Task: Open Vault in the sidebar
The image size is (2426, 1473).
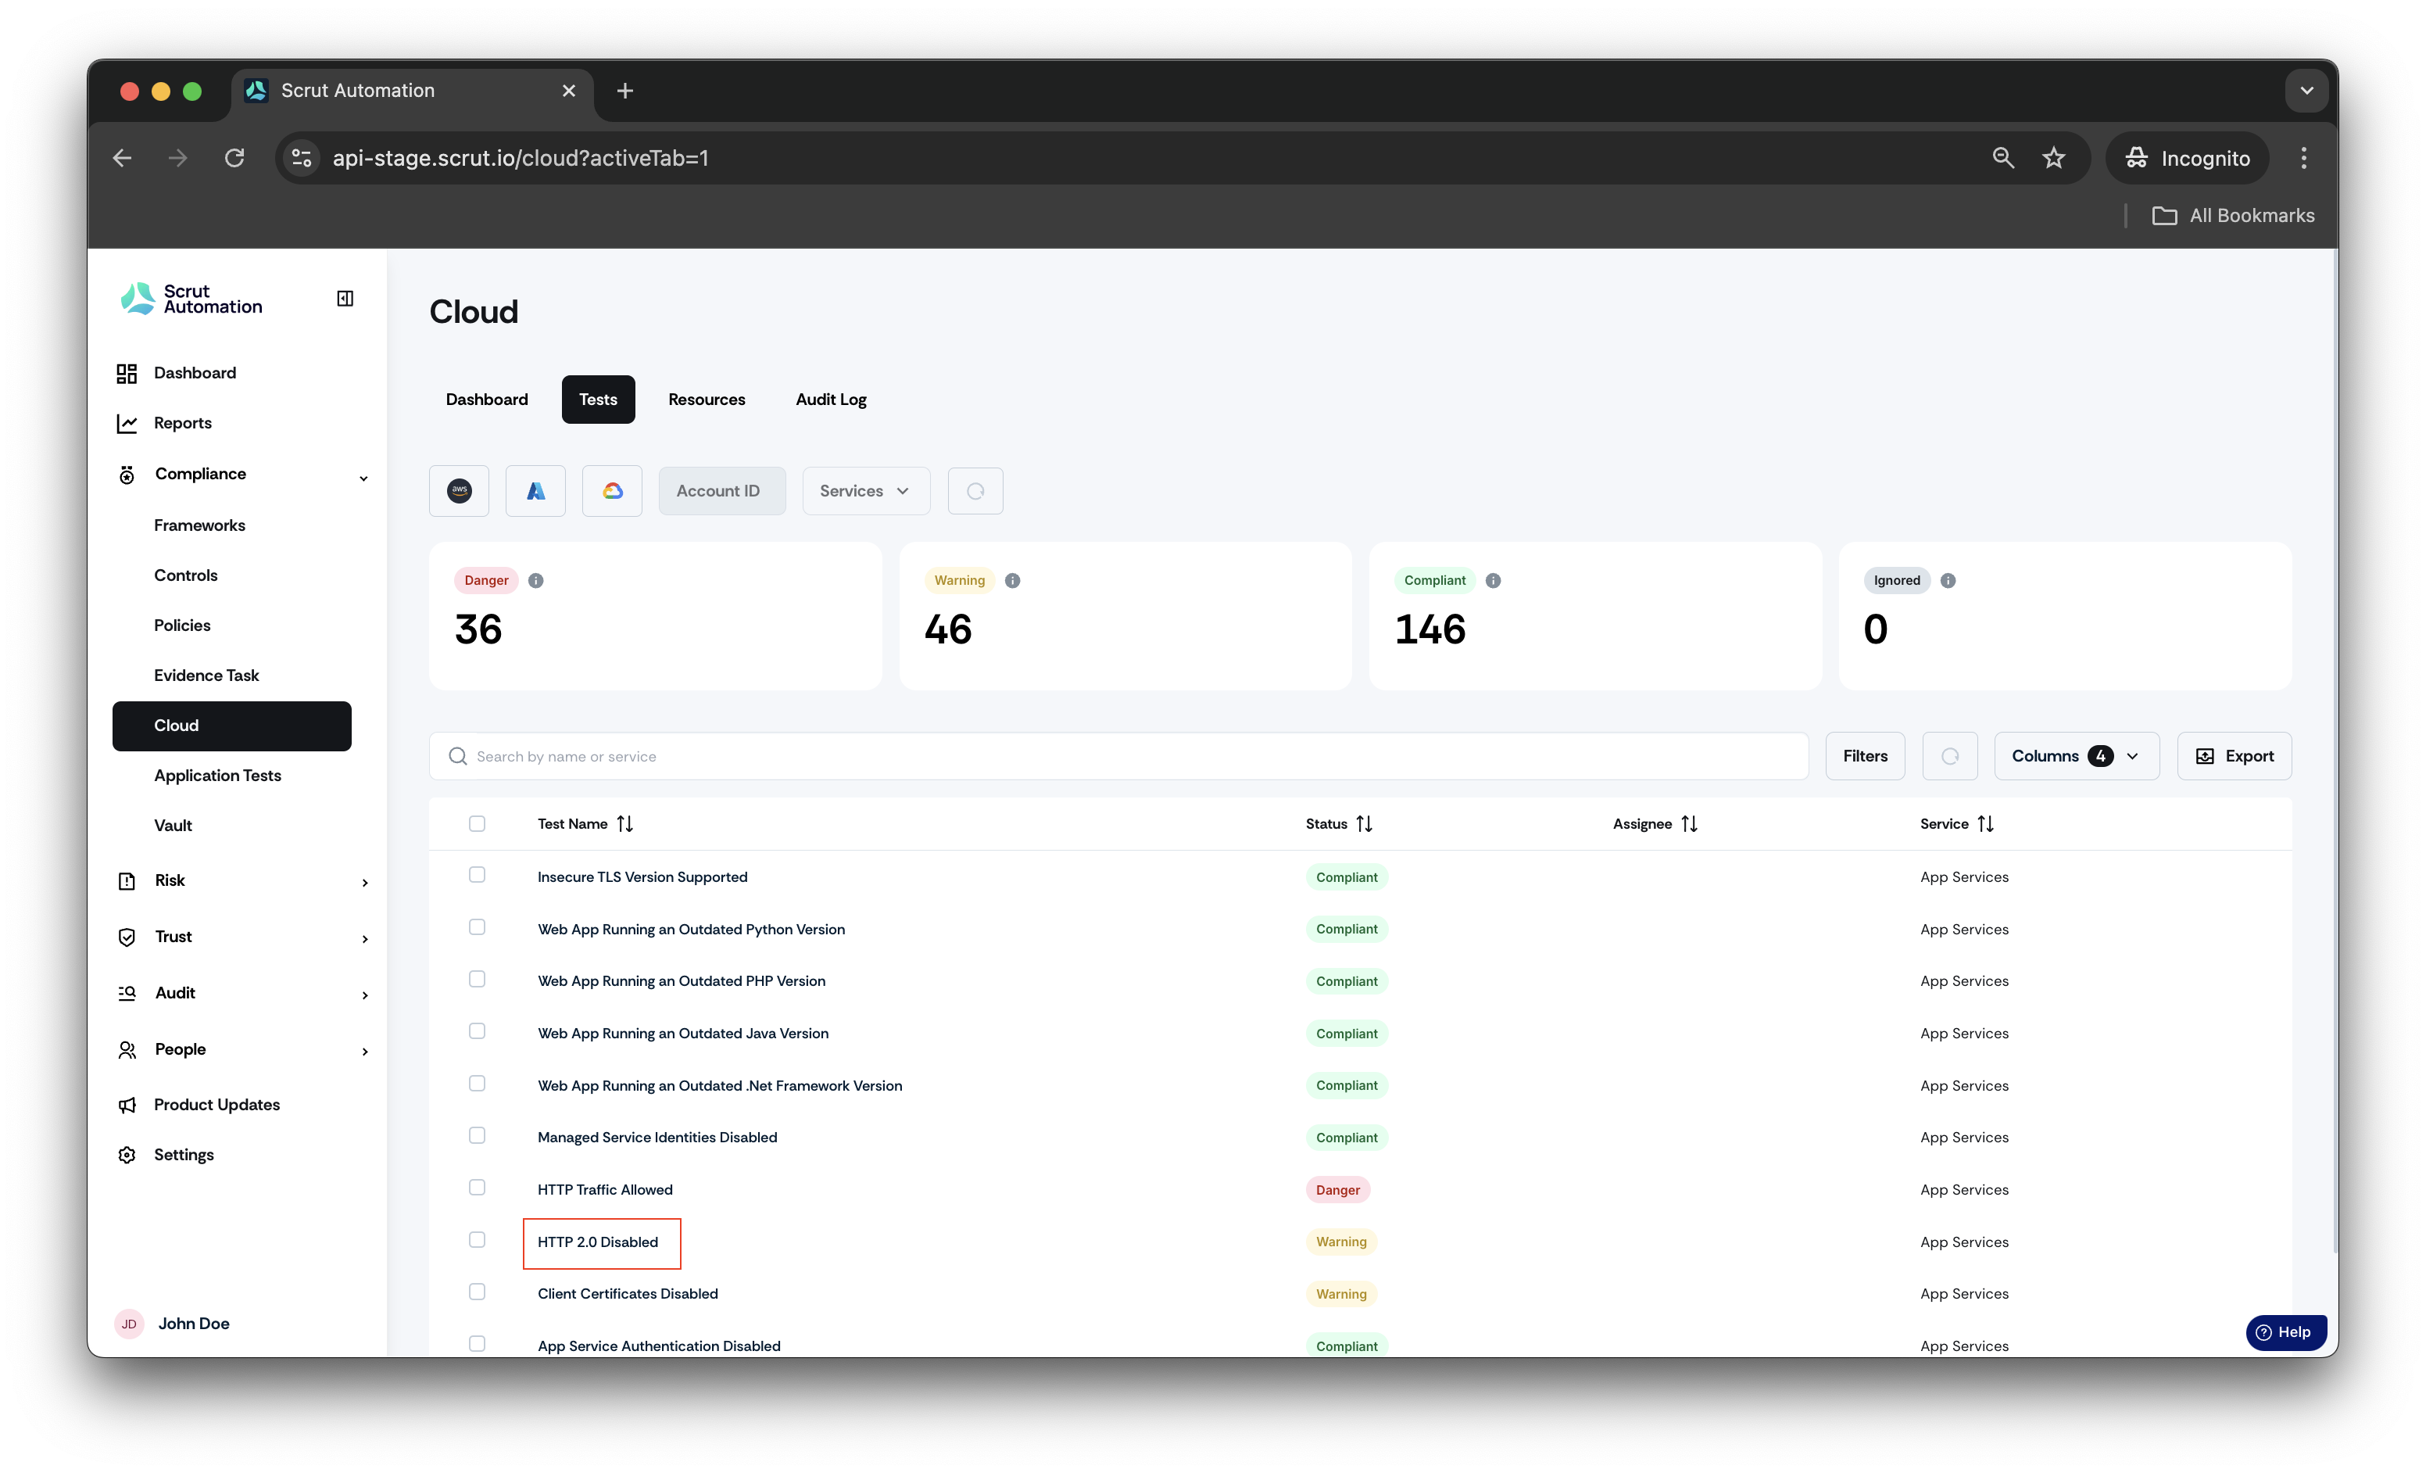Action: 174,826
